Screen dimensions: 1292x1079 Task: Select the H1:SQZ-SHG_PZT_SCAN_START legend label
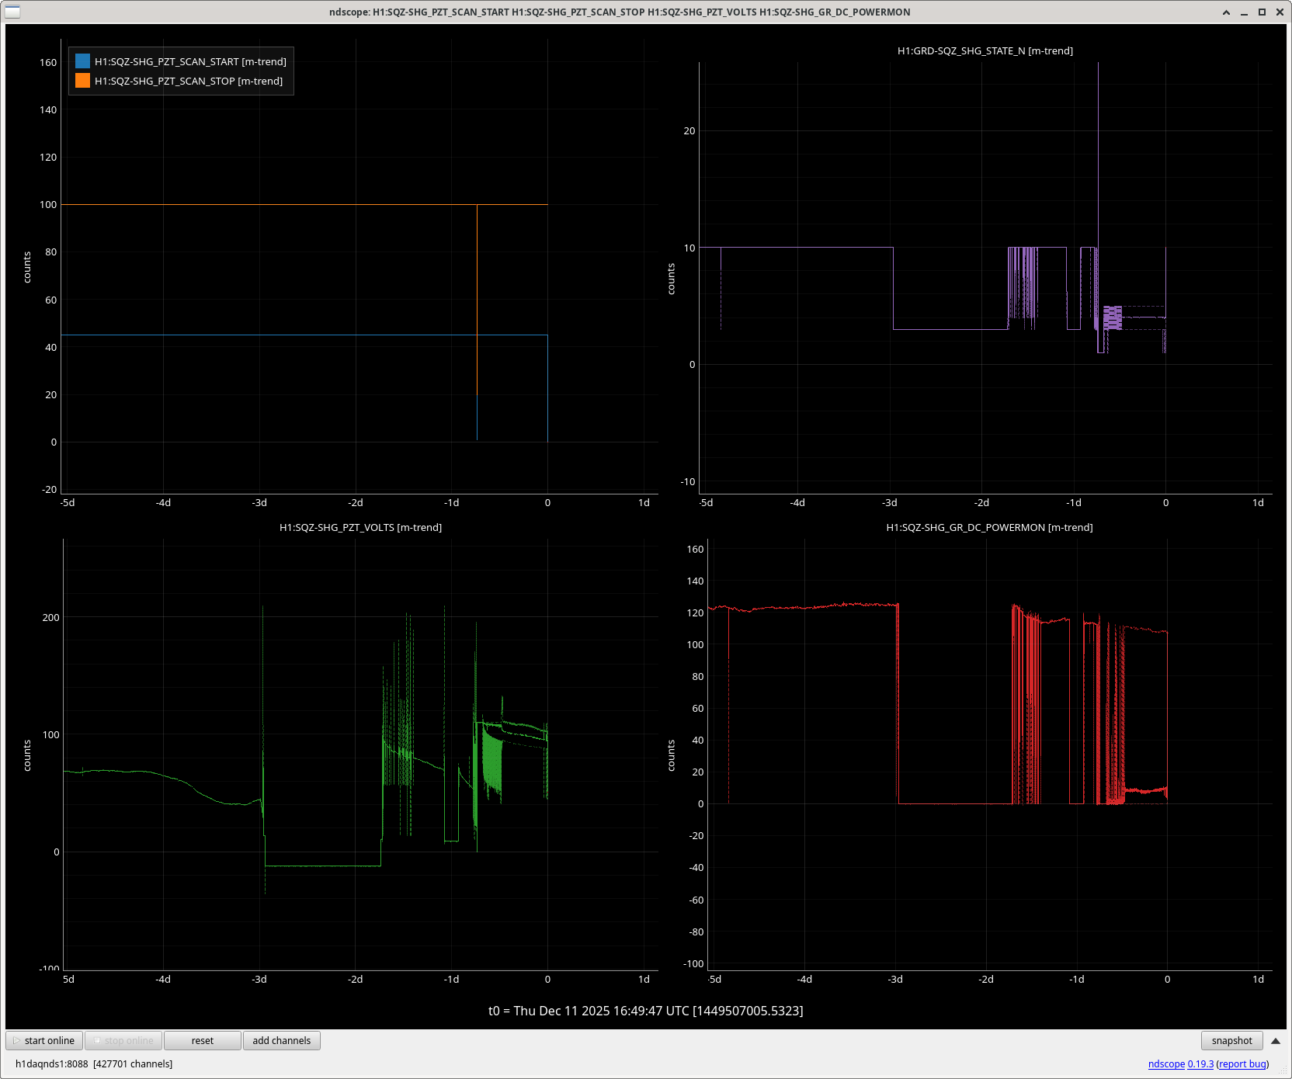[x=190, y=61]
